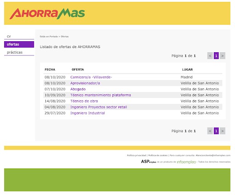Open Técnico mantenimiento plataforma offer
Viewport: 235px width, 195px height.
tap(101, 95)
